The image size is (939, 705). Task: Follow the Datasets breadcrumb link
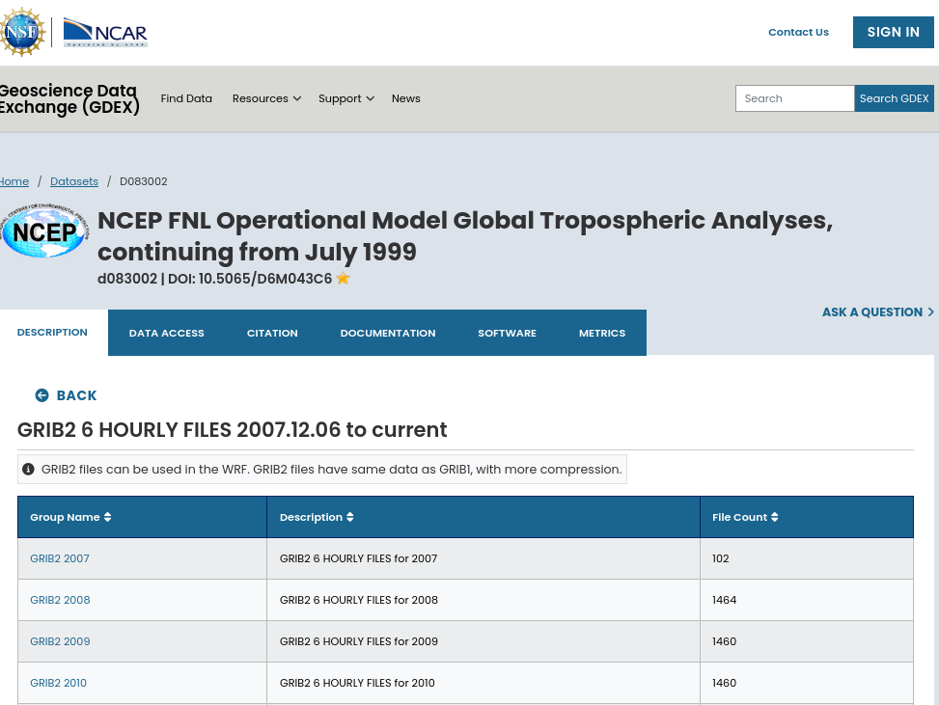[74, 181]
